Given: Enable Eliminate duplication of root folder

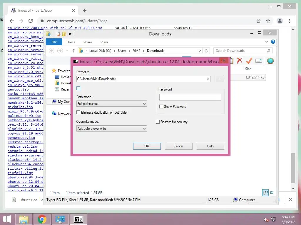Looking at the screenshot, I should click(x=78, y=112).
